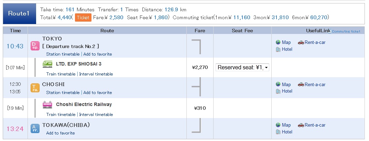The image size is (369, 141).
Task: Open Rent-a-car link for Tokawa
Action: pyautogui.click(x=315, y=125)
